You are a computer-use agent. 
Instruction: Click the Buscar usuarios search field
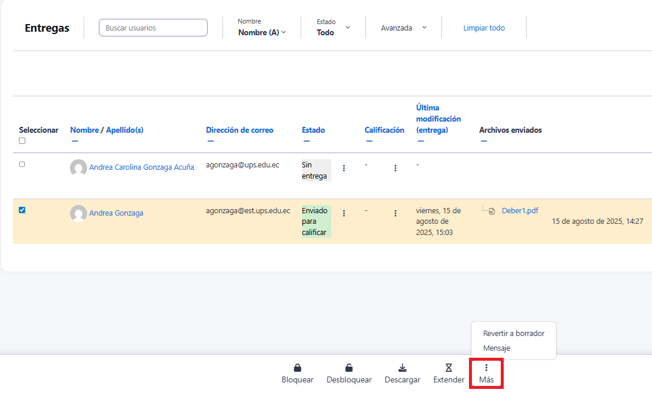click(153, 28)
